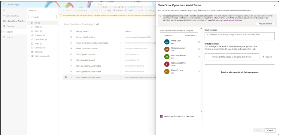Image resolution: width=286 pixels, height=137 pixels.
Task: Remove Aleksandr Aronov from sharing
Action: 199,49
